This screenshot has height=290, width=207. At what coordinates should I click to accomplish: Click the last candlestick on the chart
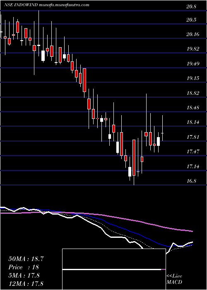click(x=162, y=128)
